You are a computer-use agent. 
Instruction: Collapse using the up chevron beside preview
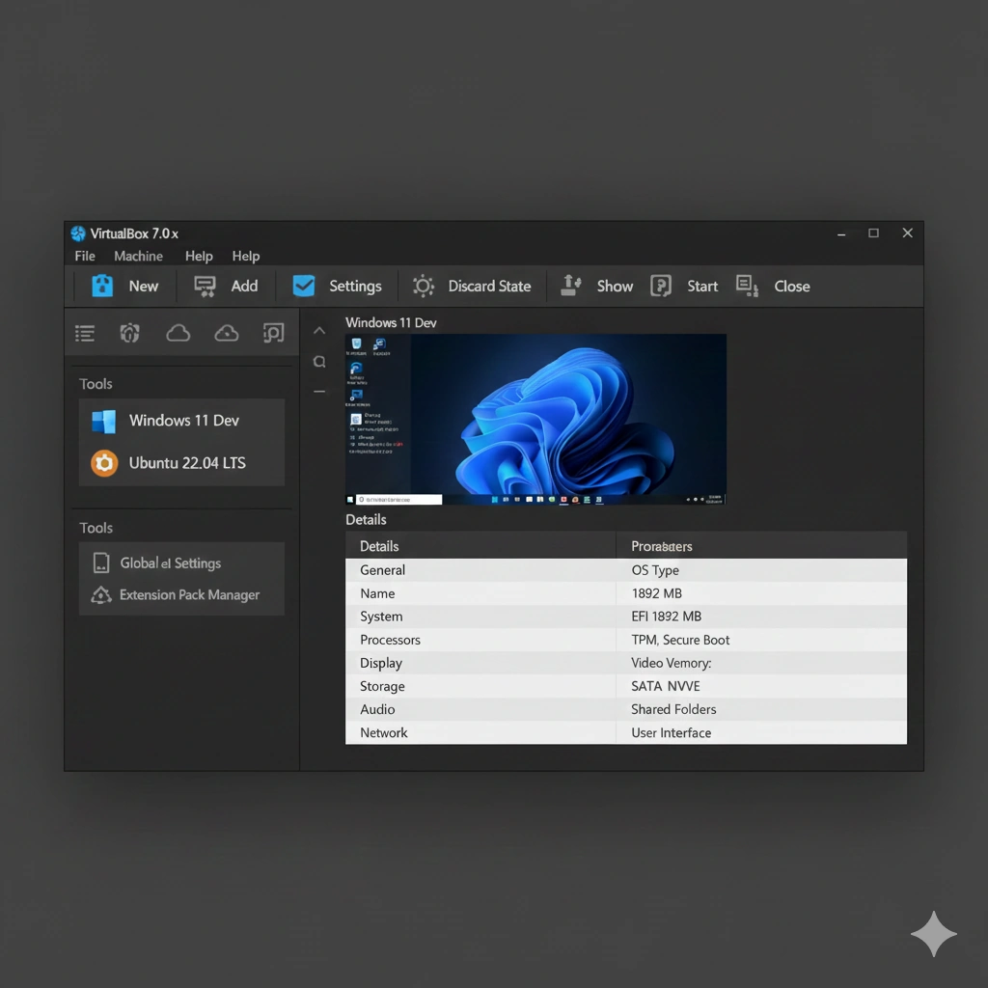319,331
